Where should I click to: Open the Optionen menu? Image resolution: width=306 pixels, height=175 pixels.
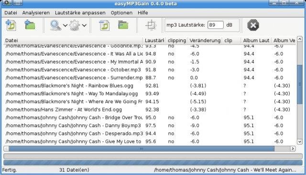[x=121, y=13]
